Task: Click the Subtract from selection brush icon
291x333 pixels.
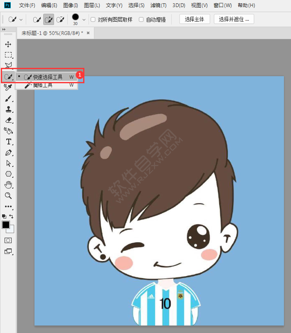Action: click(x=60, y=20)
